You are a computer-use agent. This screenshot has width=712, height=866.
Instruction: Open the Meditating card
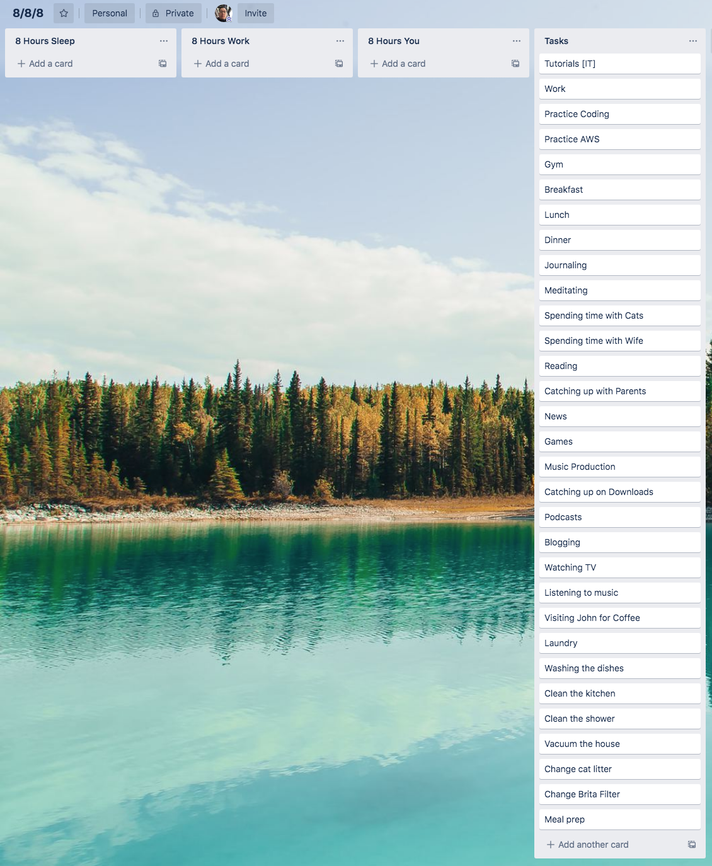point(620,290)
